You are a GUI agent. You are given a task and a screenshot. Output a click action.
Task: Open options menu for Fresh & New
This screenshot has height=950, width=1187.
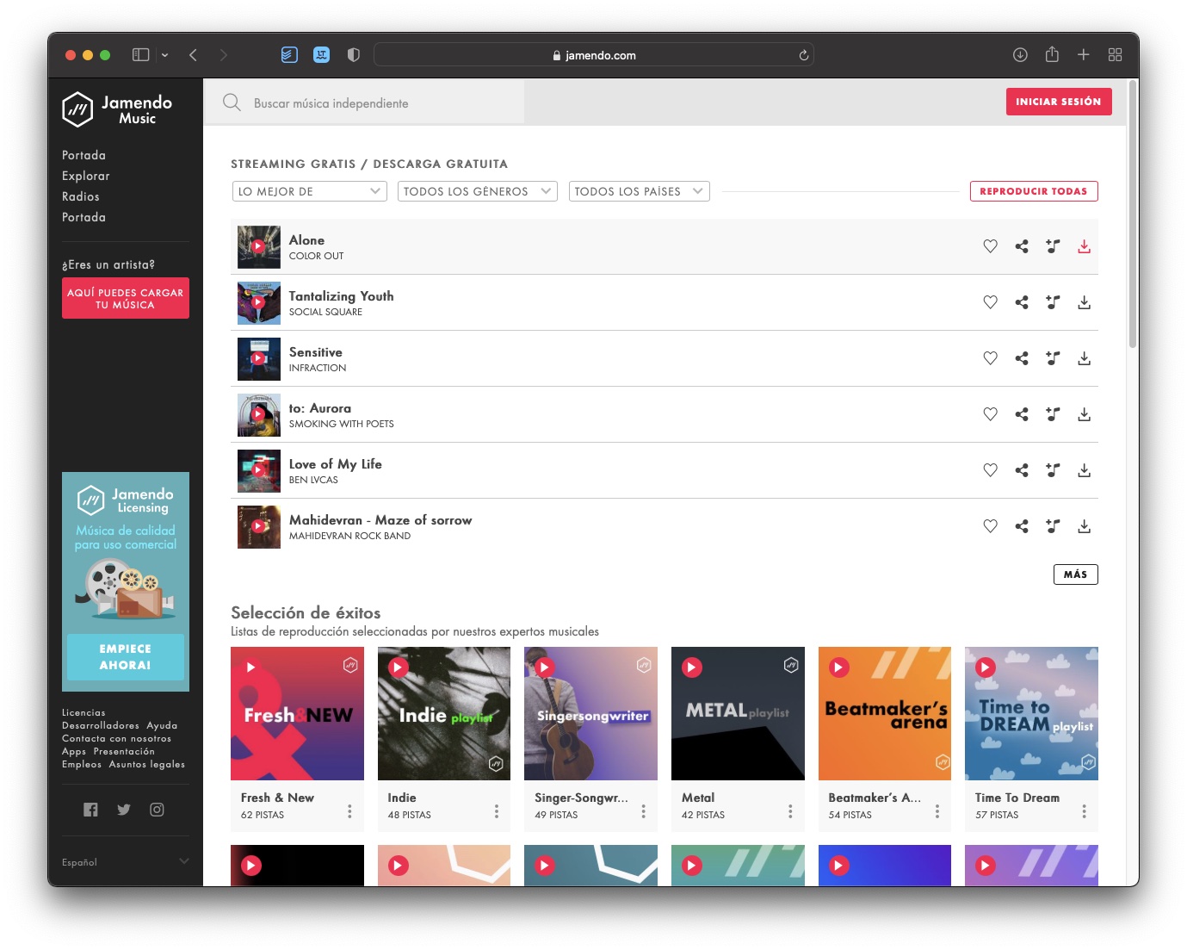point(349,811)
